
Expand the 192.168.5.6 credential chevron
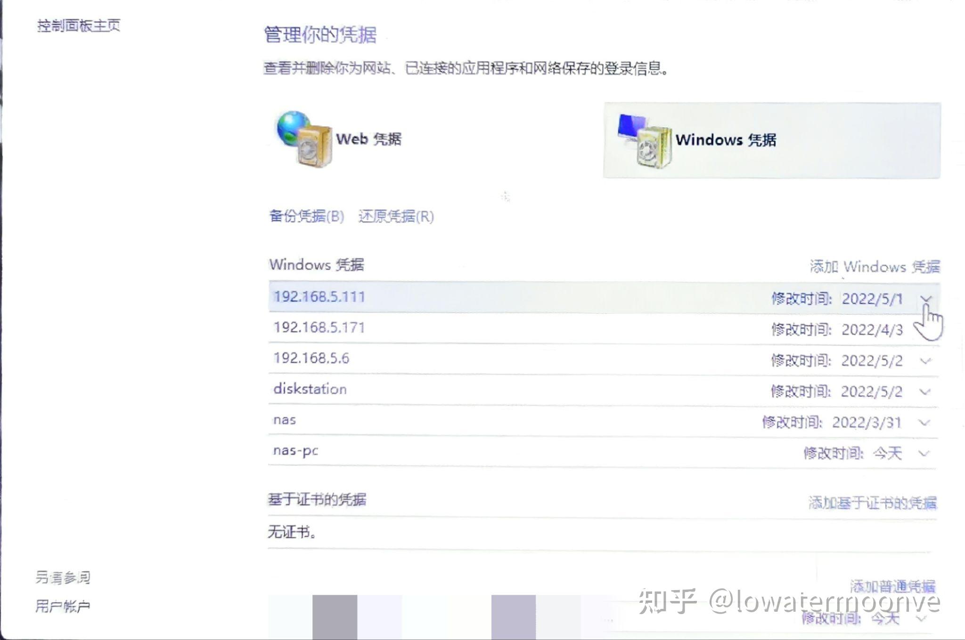coord(925,361)
